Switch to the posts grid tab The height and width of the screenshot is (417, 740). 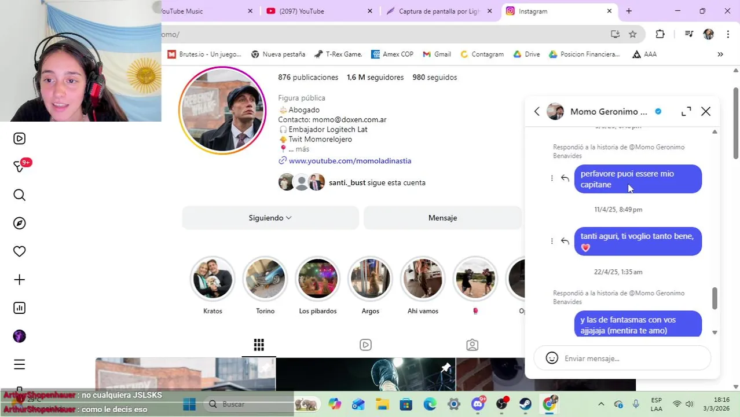[259, 345]
